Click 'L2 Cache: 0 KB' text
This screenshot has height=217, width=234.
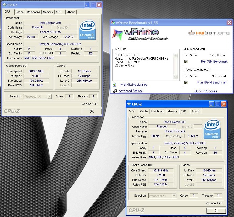[x=125, y=65]
